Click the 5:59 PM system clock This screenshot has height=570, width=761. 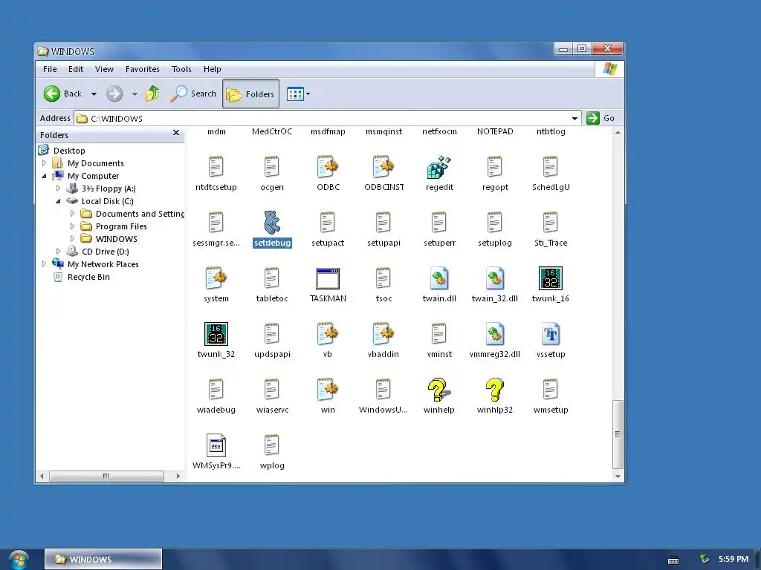(x=734, y=560)
